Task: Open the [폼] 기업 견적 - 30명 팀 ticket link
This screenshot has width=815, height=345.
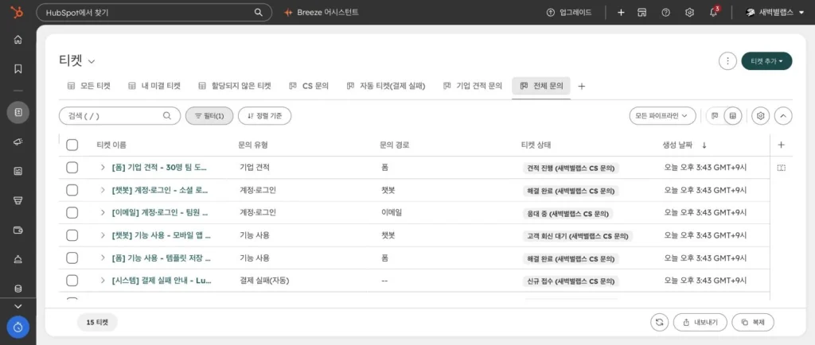Action: pos(159,168)
